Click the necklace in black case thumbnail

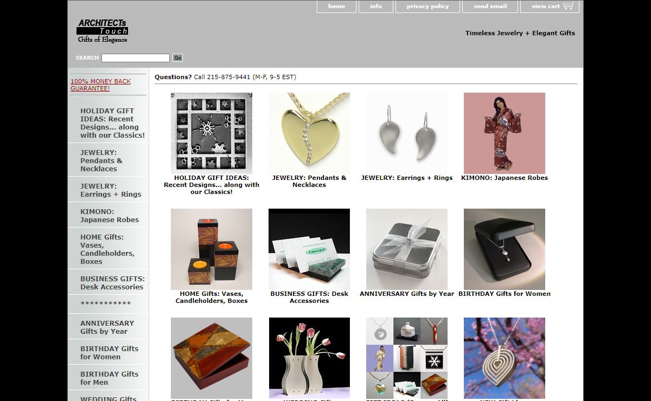click(x=505, y=249)
